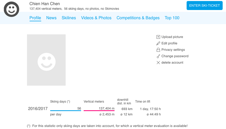This screenshot has height=129, width=226.
Task: Open the Profile tab
Action: point(35,18)
